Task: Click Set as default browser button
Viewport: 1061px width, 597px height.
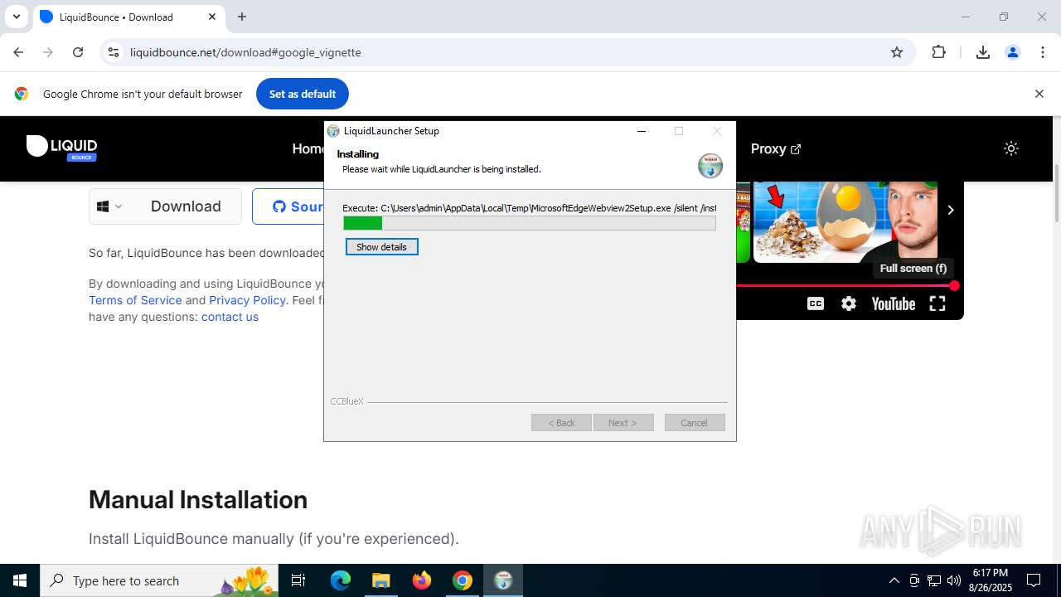Action: (x=303, y=94)
